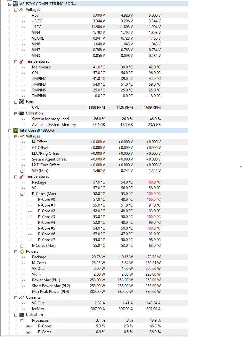242x337 pixels.
Task: Collapse the ASUSTeK COMPUTER INC. node
Action: (x=10, y=4)
